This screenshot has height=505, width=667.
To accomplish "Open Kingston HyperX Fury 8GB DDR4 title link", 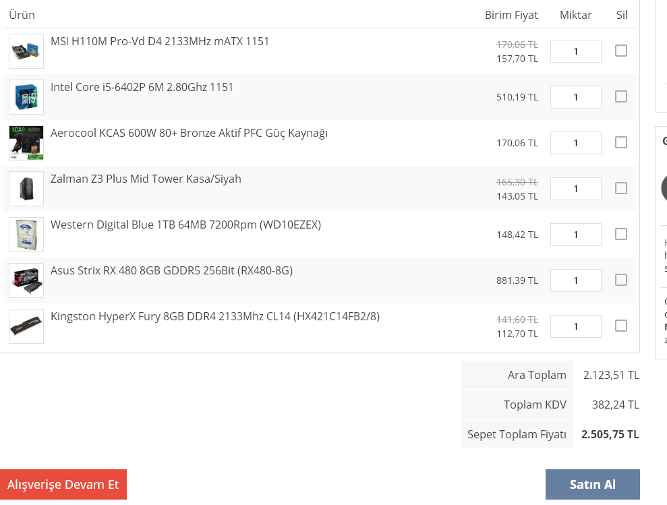I will (x=214, y=317).
